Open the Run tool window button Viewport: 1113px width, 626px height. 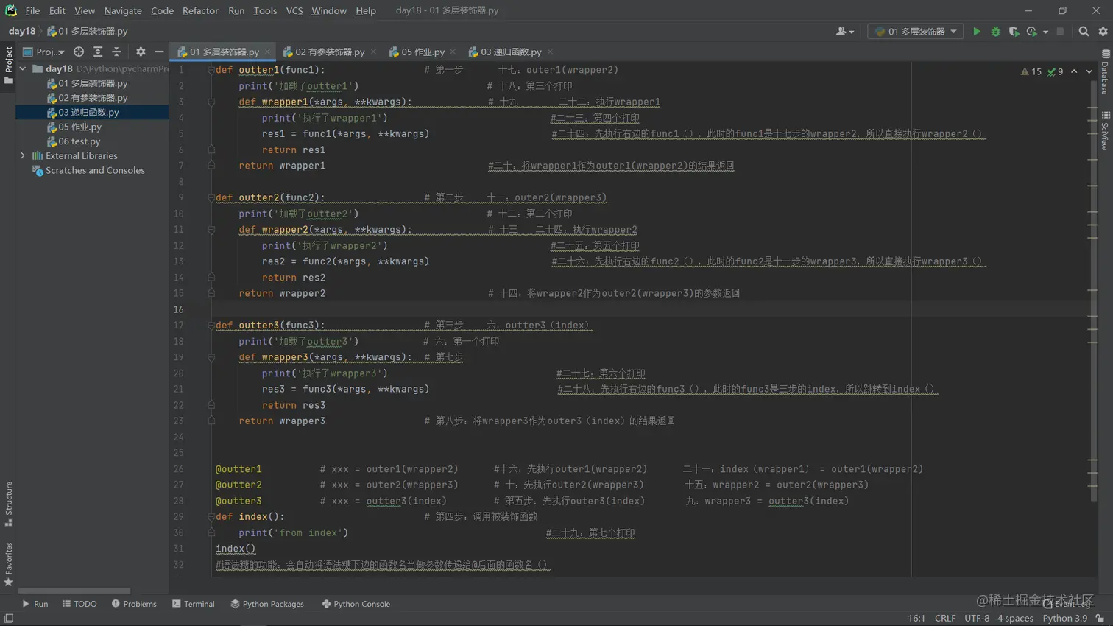pyautogui.click(x=35, y=604)
